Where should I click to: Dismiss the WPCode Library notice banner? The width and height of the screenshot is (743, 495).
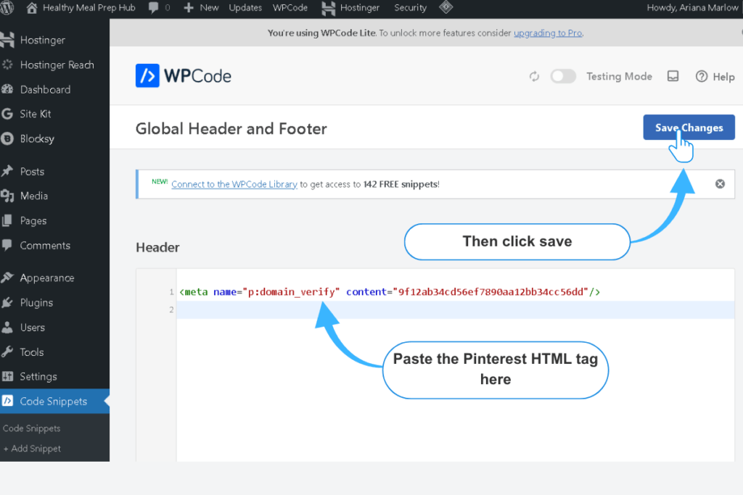pyautogui.click(x=720, y=183)
